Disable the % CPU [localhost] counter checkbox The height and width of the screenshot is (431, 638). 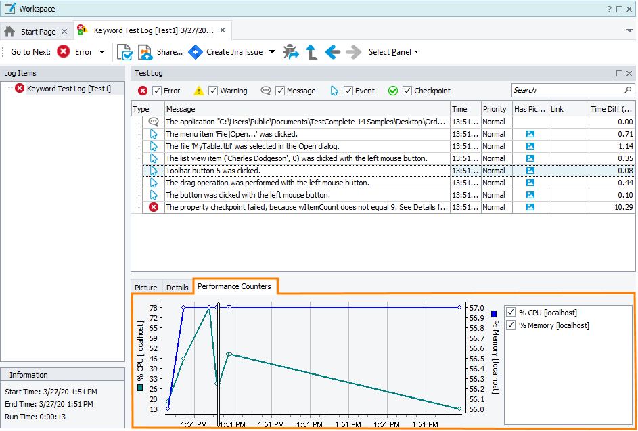[x=511, y=313]
